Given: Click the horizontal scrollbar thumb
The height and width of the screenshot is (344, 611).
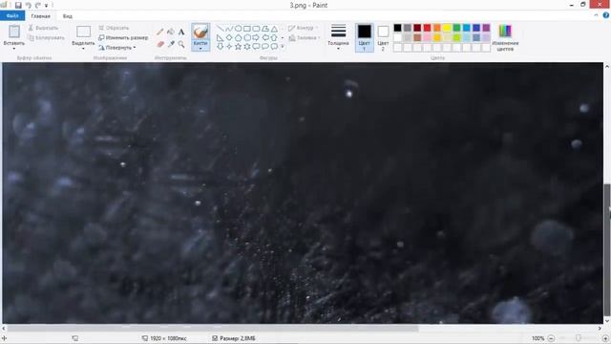Looking at the screenshot, I should pyautogui.click(x=213, y=329).
